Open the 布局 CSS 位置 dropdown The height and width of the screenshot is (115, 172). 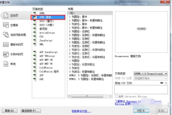(x=151, y=78)
